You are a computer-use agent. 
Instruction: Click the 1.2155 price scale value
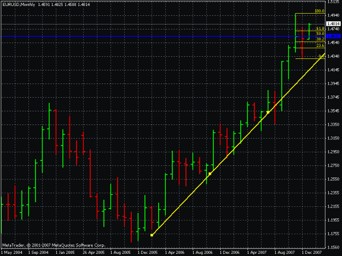click(333, 206)
